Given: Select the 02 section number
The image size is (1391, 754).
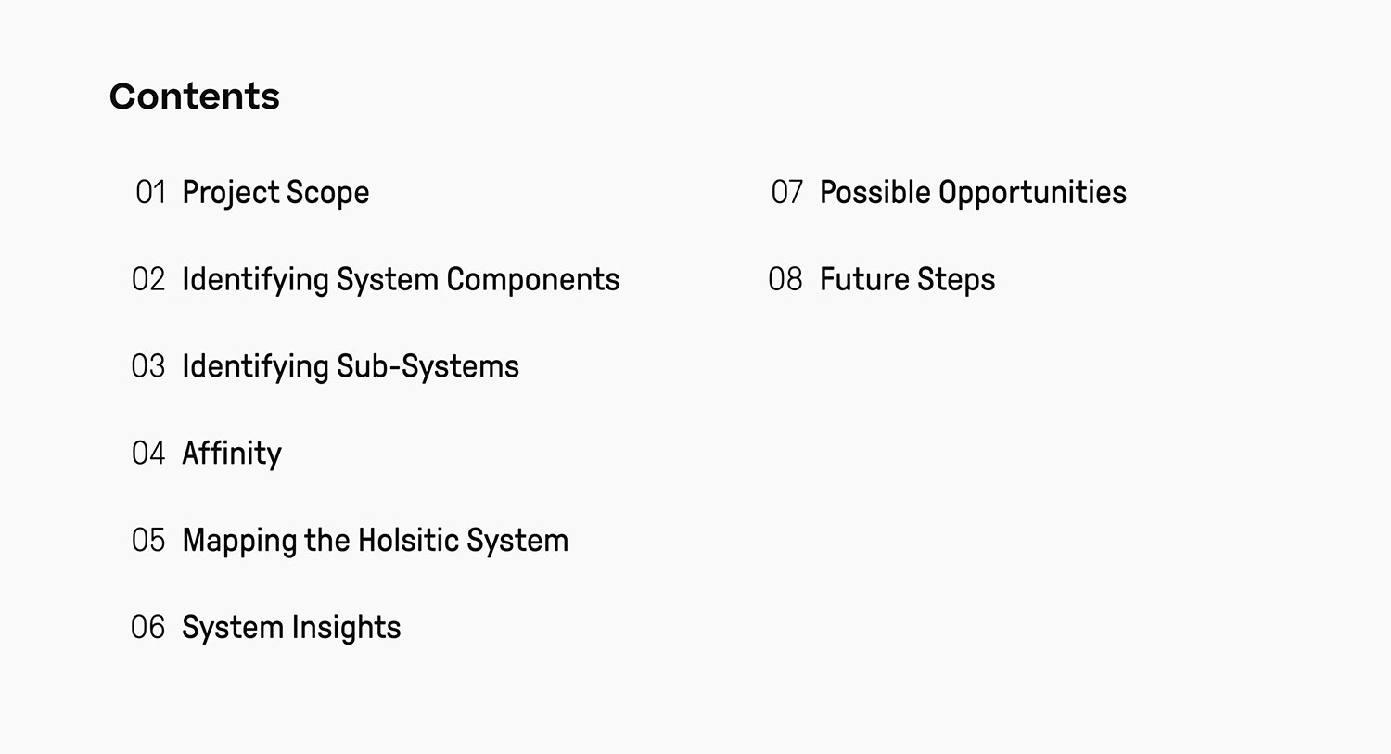Looking at the screenshot, I should pyautogui.click(x=148, y=280).
